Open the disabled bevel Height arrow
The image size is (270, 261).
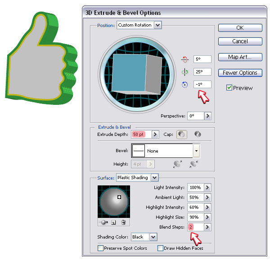pos(151,164)
